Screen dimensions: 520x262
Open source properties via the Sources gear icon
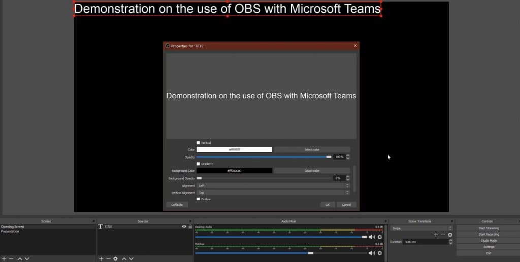(x=115, y=258)
